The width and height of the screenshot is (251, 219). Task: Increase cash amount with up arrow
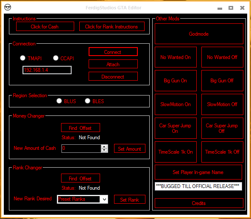(x=104, y=146)
